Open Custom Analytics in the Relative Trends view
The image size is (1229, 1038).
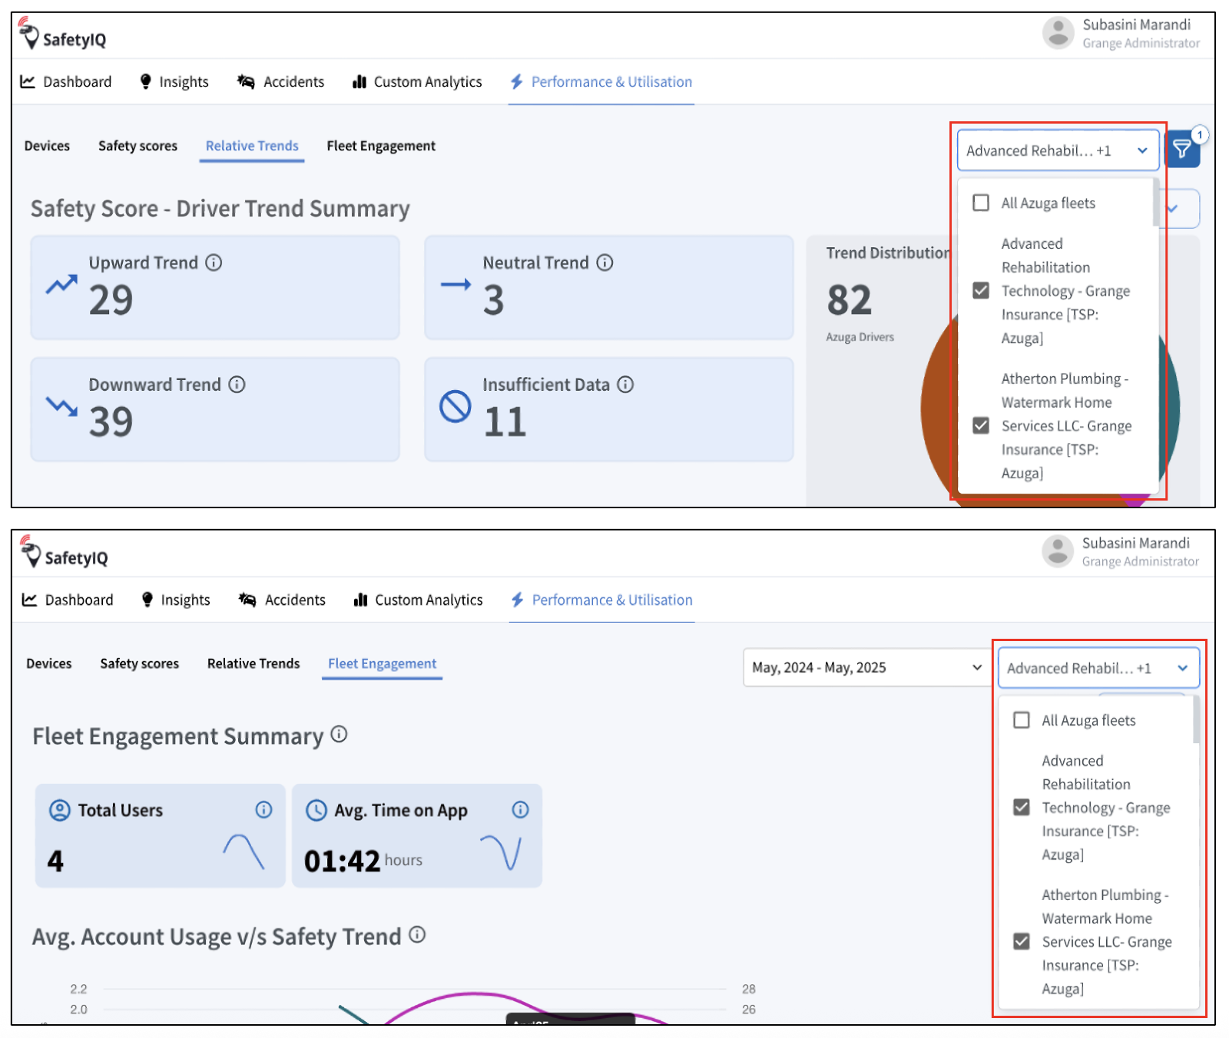point(417,81)
